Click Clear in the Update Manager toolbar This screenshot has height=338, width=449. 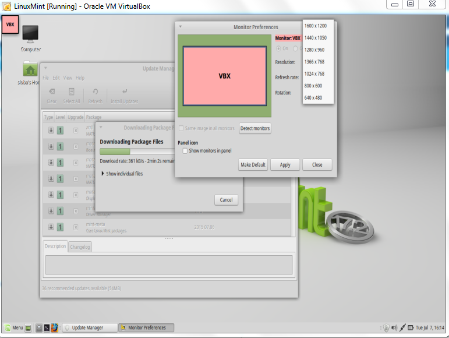coord(52,96)
